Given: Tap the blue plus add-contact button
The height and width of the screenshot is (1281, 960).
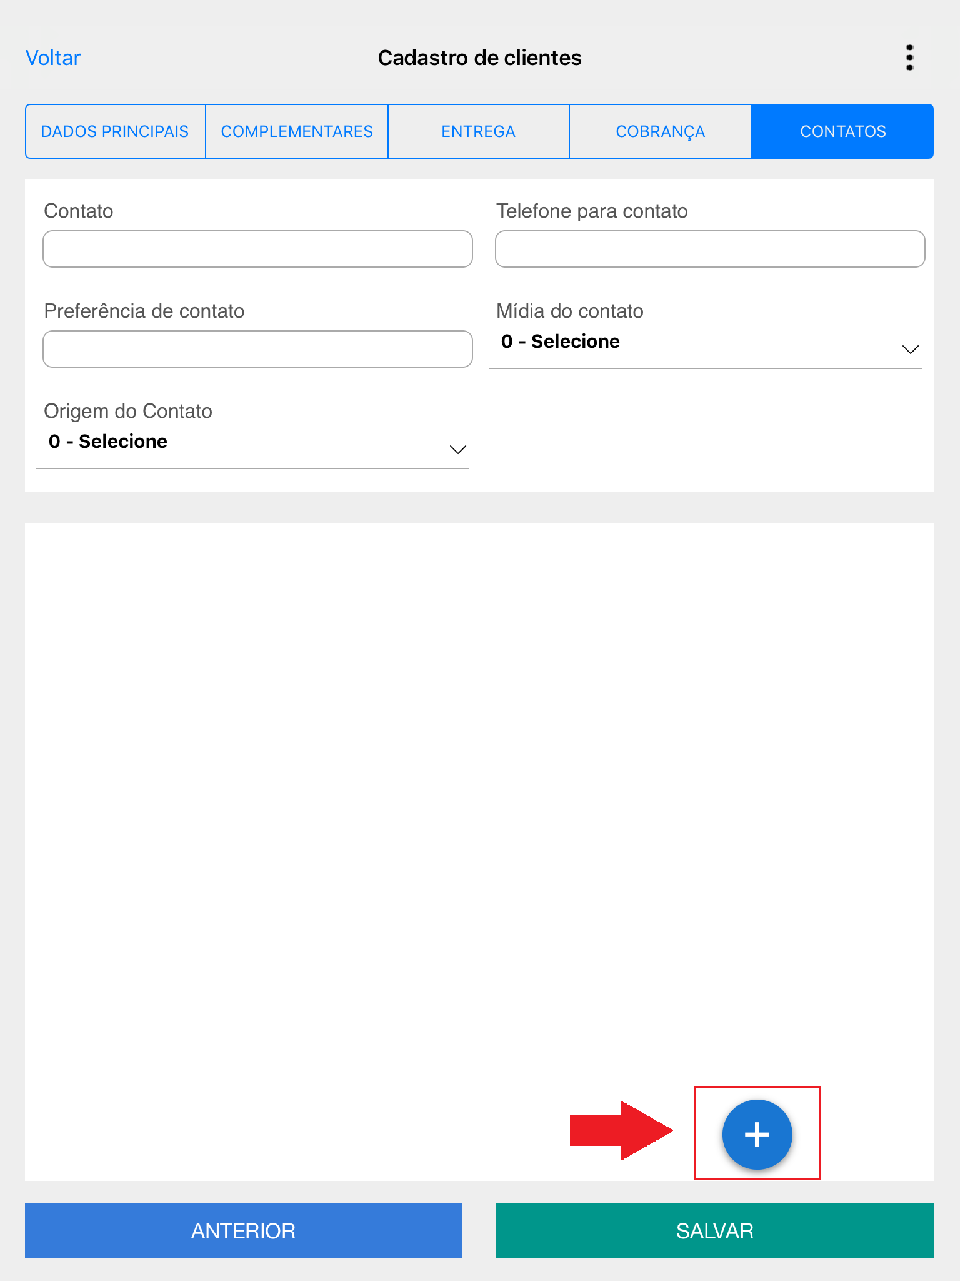Looking at the screenshot, I should pyautogui.click(x=757, y=1134).
